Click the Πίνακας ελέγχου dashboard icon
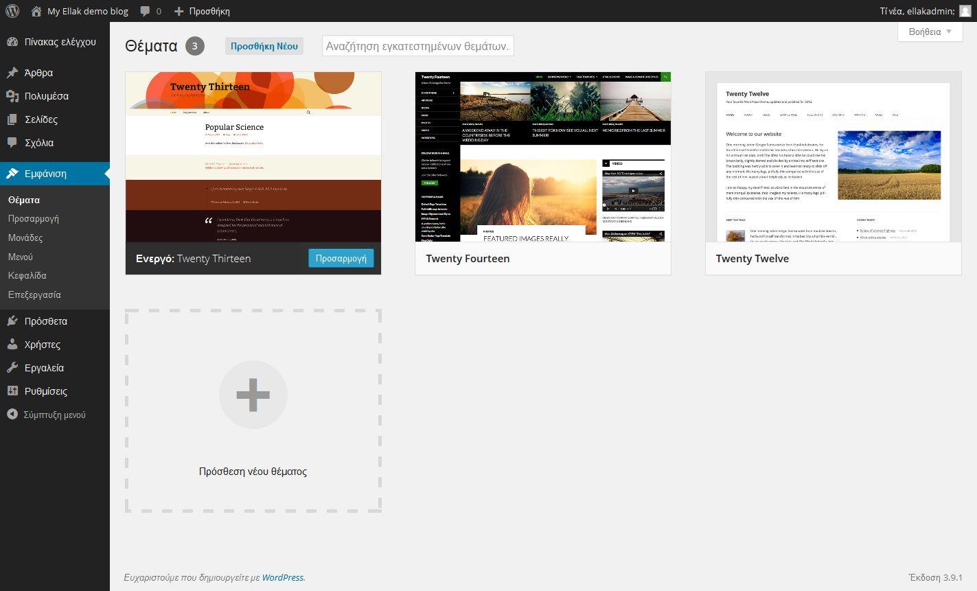This screenshot has width=977, height=591. pos(12,42)
